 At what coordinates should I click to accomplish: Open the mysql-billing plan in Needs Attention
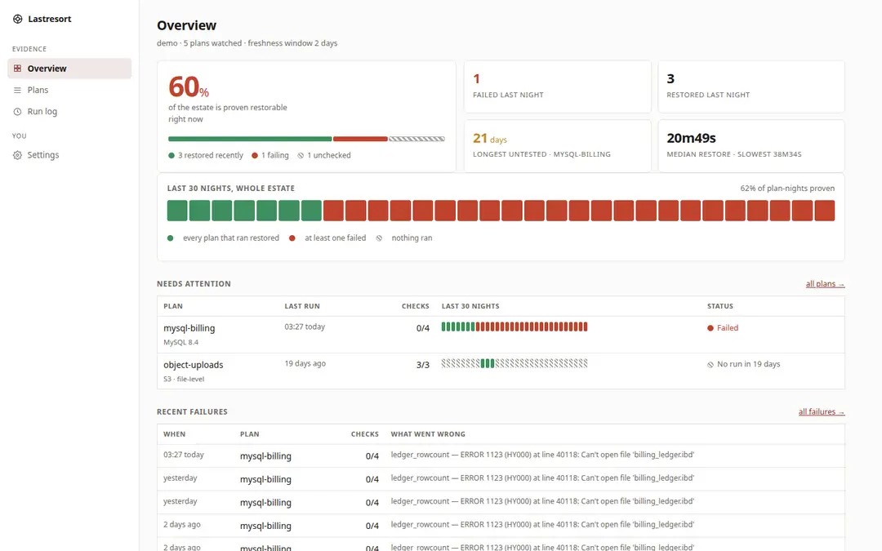(x=189, y=328)
